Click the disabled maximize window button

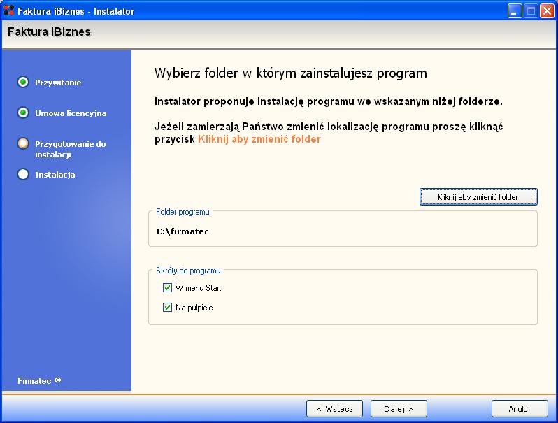tap(531, 10)
